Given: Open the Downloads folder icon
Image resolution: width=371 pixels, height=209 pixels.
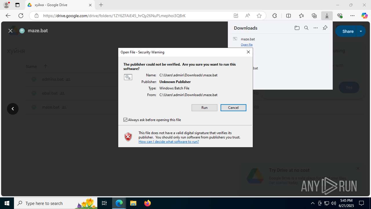Looking at the screenshot, I should pyautogui.click(x=297, y=28).
